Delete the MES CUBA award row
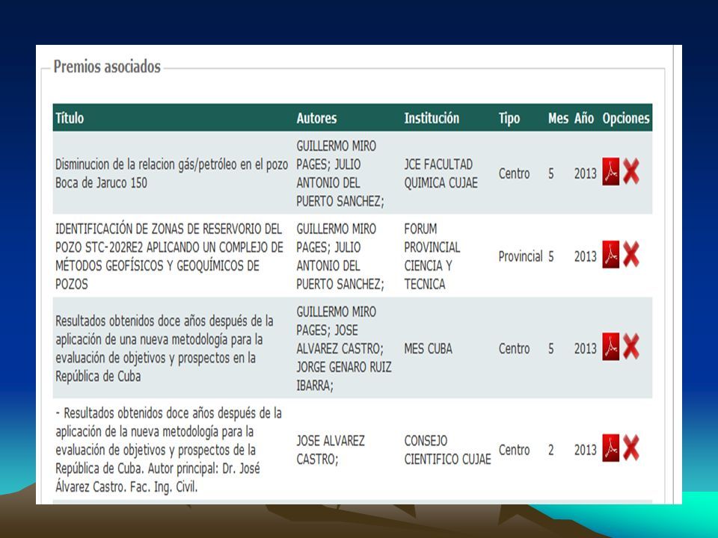Viewport: 718px width, 538px height. [631, 347]
